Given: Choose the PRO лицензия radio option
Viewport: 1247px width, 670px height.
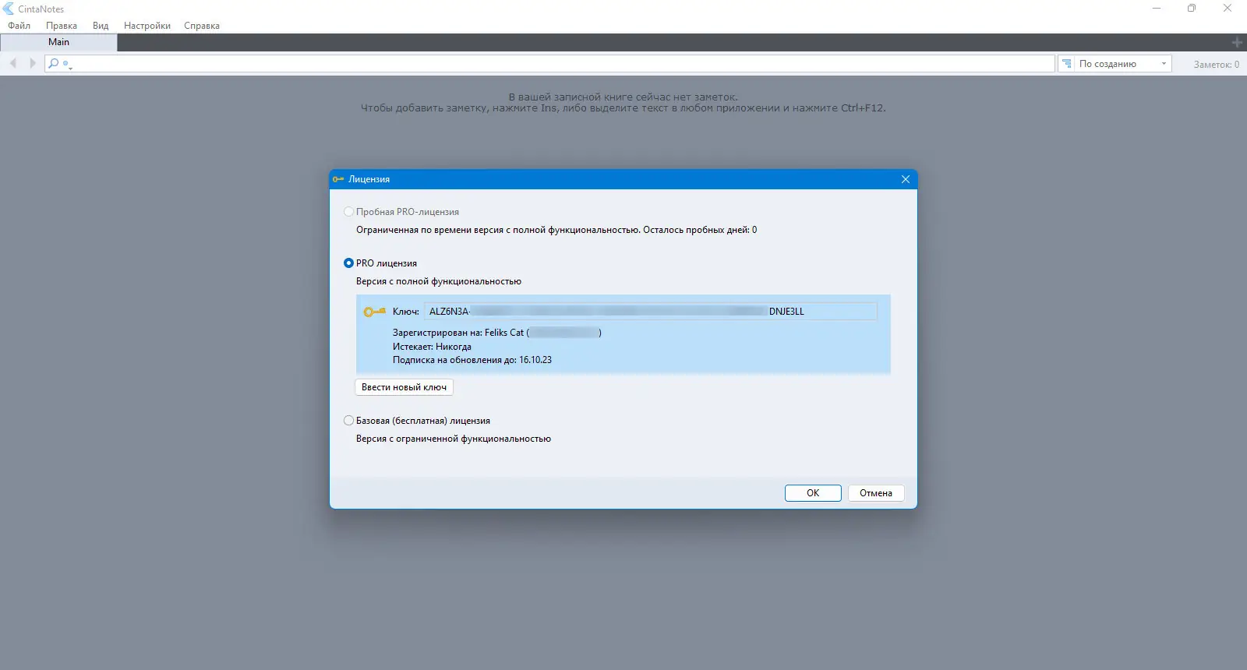Looking at the screenshot, I should tap(349, 263).
